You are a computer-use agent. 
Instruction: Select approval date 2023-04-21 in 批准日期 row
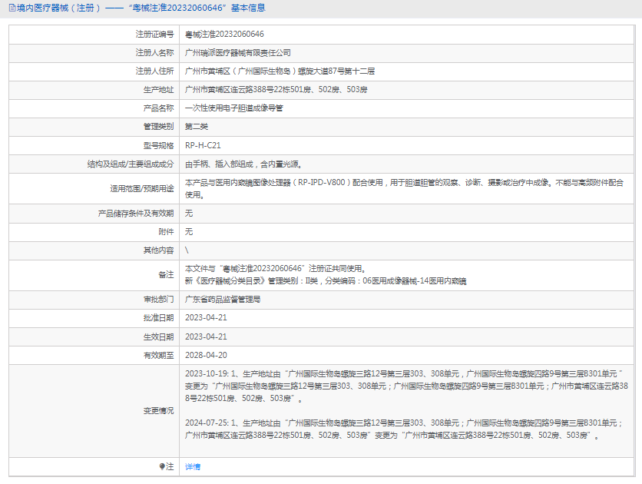point(206,318)
